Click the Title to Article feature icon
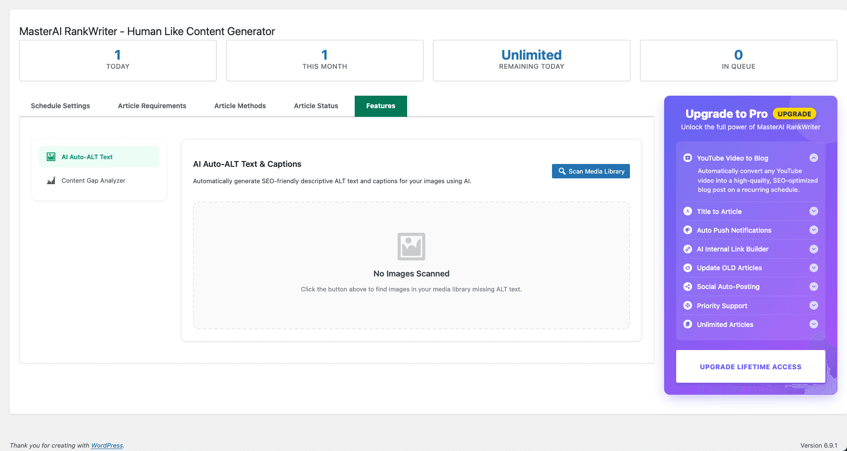847x451 pixels. pyautogui.click(x=688, y=211)
